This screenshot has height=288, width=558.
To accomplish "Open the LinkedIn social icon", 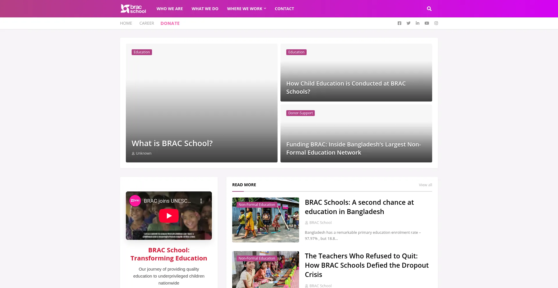I will click(x=417, y=23).
